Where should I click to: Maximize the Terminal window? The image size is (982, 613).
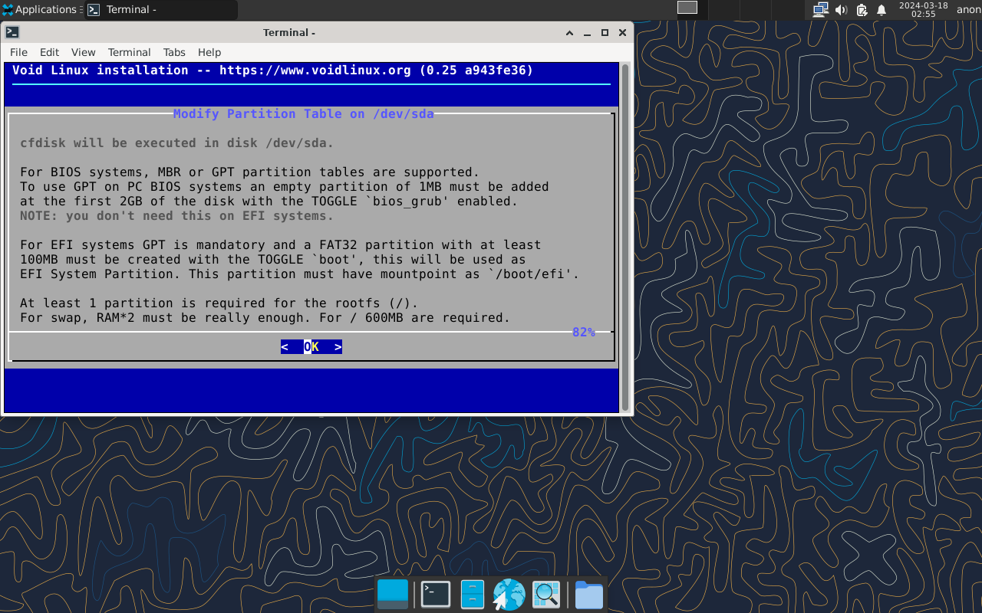click(605, 32)
